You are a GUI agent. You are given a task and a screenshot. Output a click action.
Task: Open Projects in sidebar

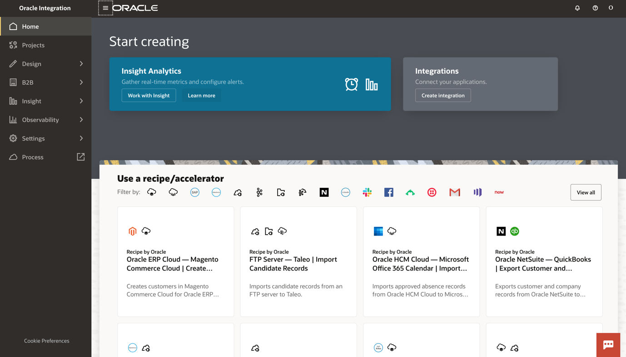pos(33,45)
